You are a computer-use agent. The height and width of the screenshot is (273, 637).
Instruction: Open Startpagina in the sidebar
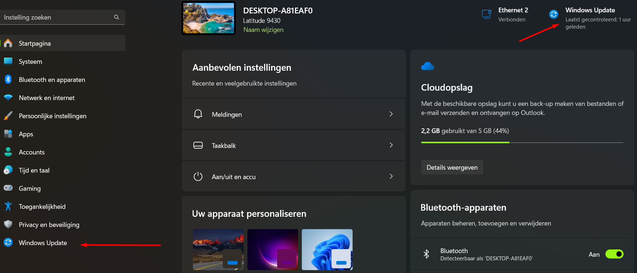(x=63, y=43)
